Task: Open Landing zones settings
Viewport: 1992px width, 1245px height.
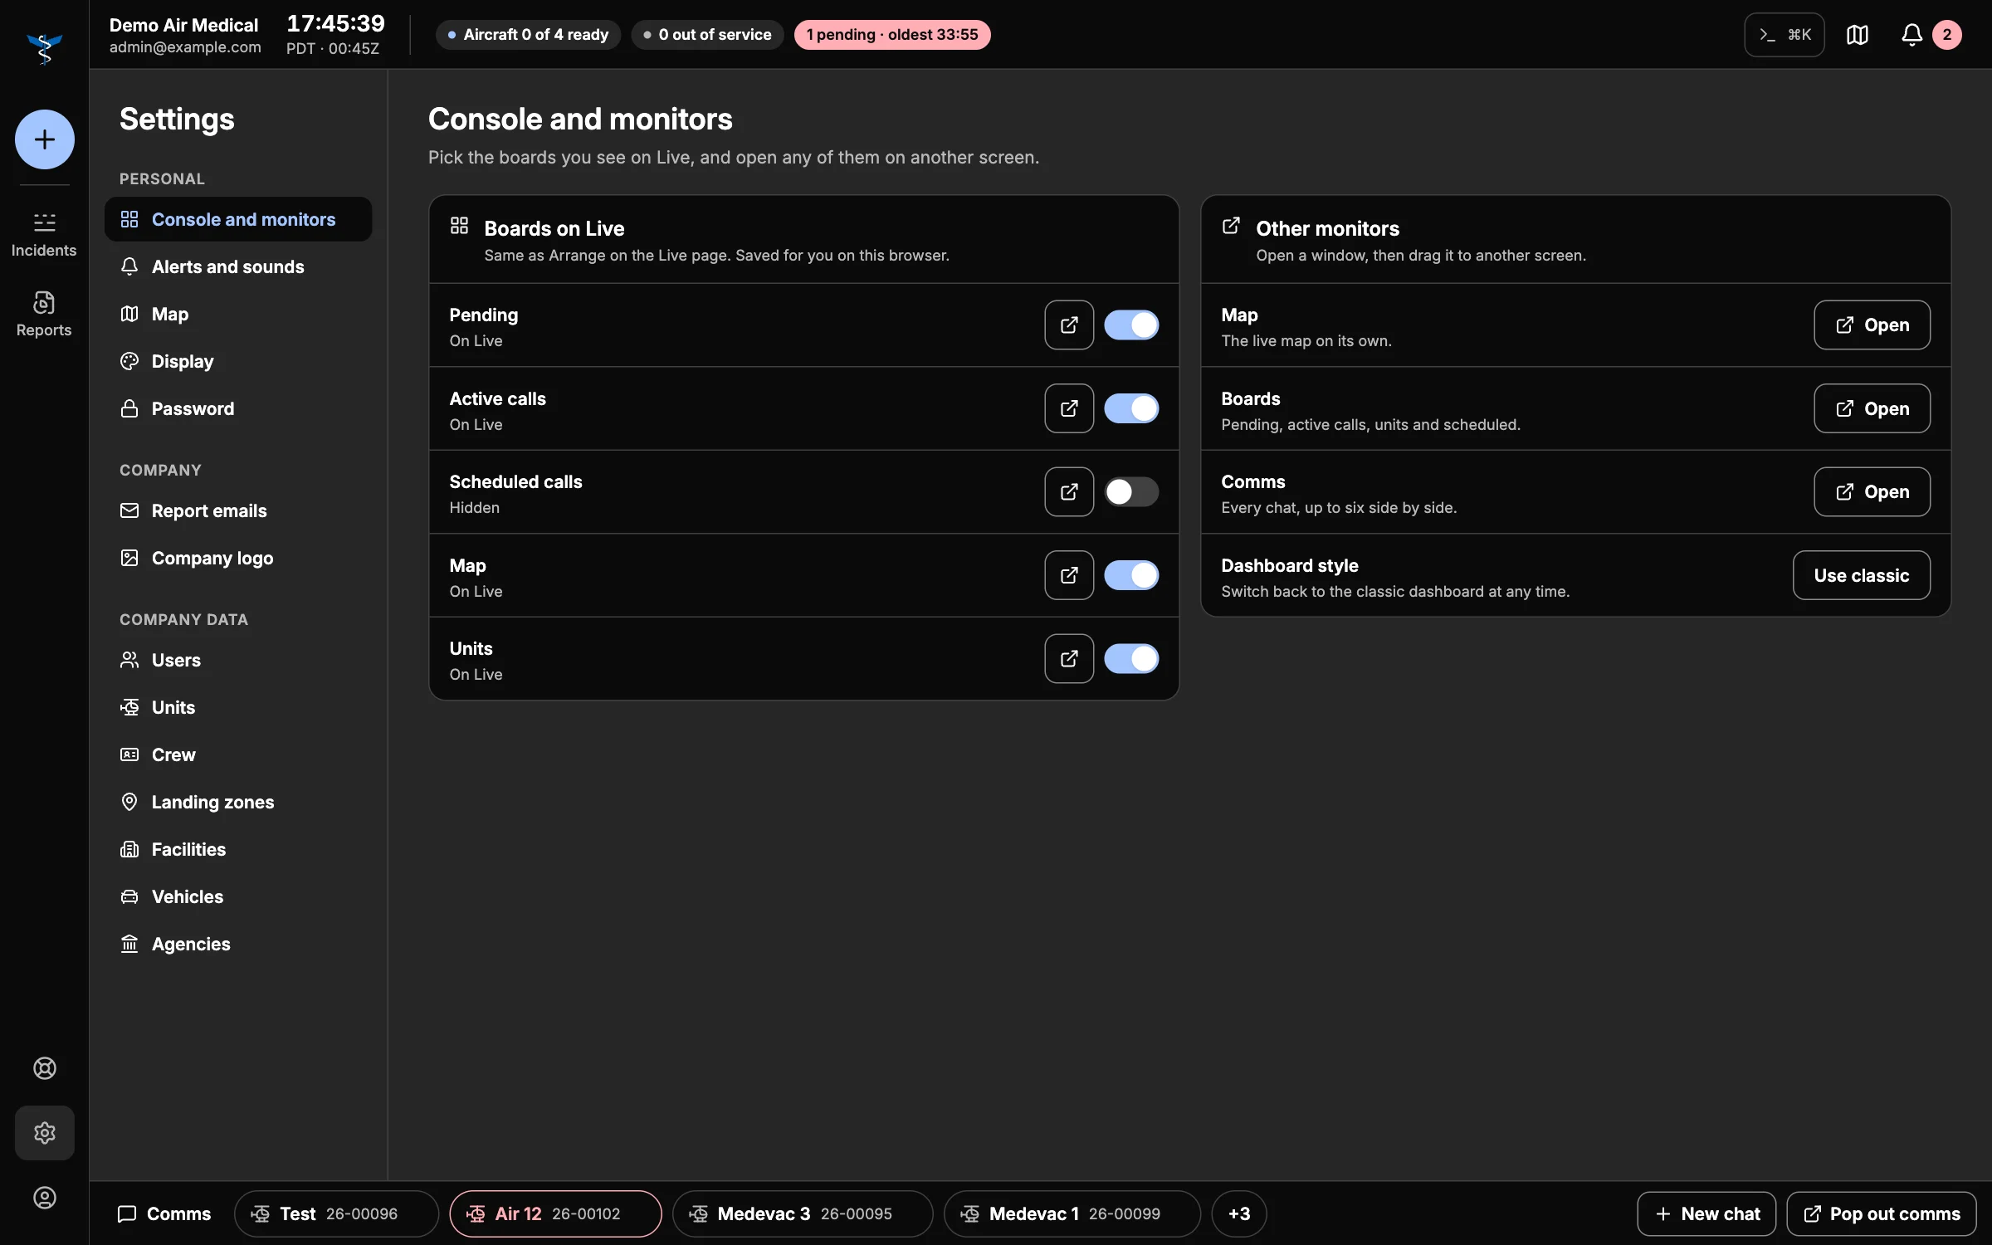Action: [x=238, y=802]
